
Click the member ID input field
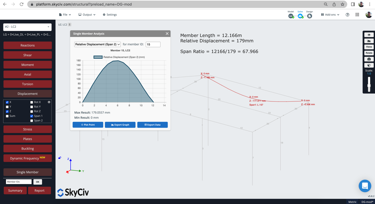point(153,45)
